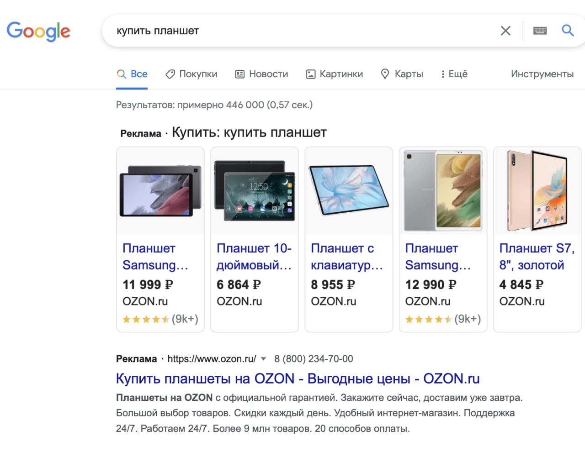Click the 11 999 ₽ Samsung tablet thumbnail
Viewport: 585px width, 452px height.
160,191
